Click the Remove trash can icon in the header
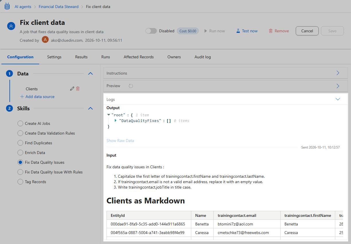The image size is (351, 244). (271, 31)
